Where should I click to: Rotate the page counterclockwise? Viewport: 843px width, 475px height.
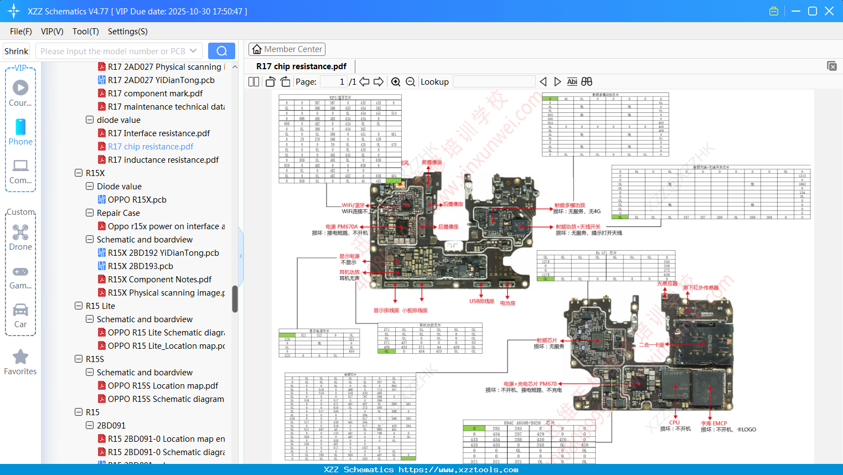[270, 82]
